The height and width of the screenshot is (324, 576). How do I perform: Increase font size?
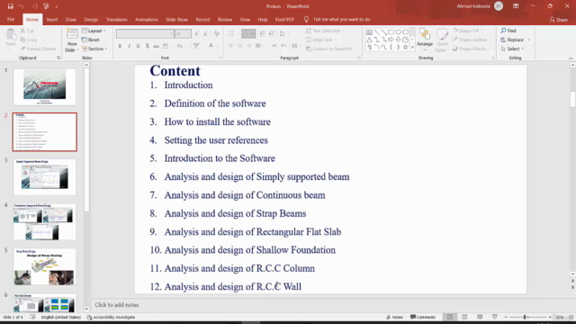197,34
